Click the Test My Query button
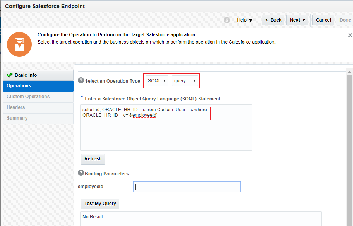Viewport: 353px width, 226px height. tap(100, 204)
